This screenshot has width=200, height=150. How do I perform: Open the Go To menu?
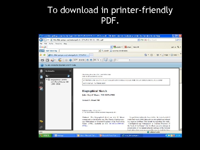point(51,44)
